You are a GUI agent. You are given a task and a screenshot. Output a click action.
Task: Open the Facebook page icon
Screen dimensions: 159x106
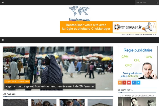point(134,82)
